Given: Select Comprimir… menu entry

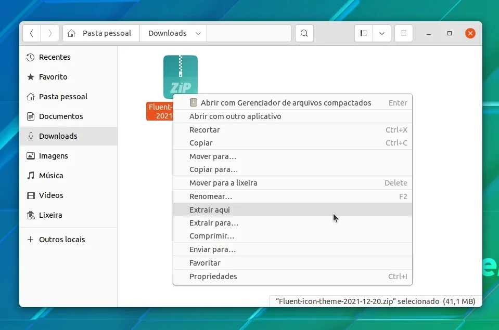Looking at the screenshot, I should coord(292,236).
